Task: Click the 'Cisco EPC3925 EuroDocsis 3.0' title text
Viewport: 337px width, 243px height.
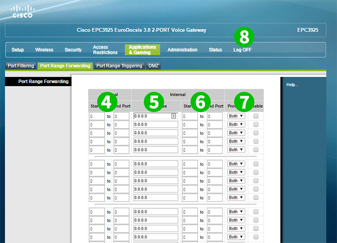Action: 142,30
